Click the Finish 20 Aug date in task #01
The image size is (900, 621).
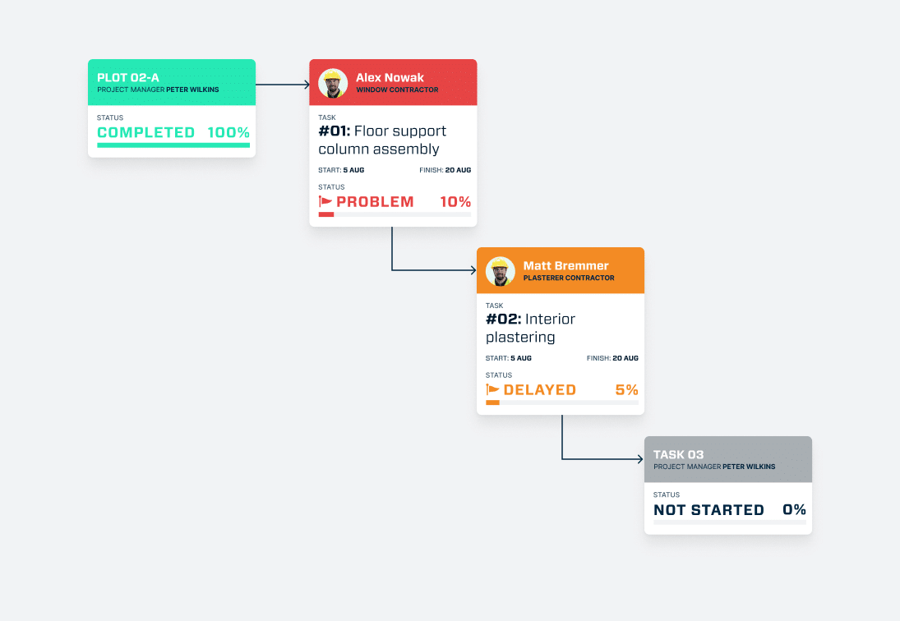coord(445,170)
